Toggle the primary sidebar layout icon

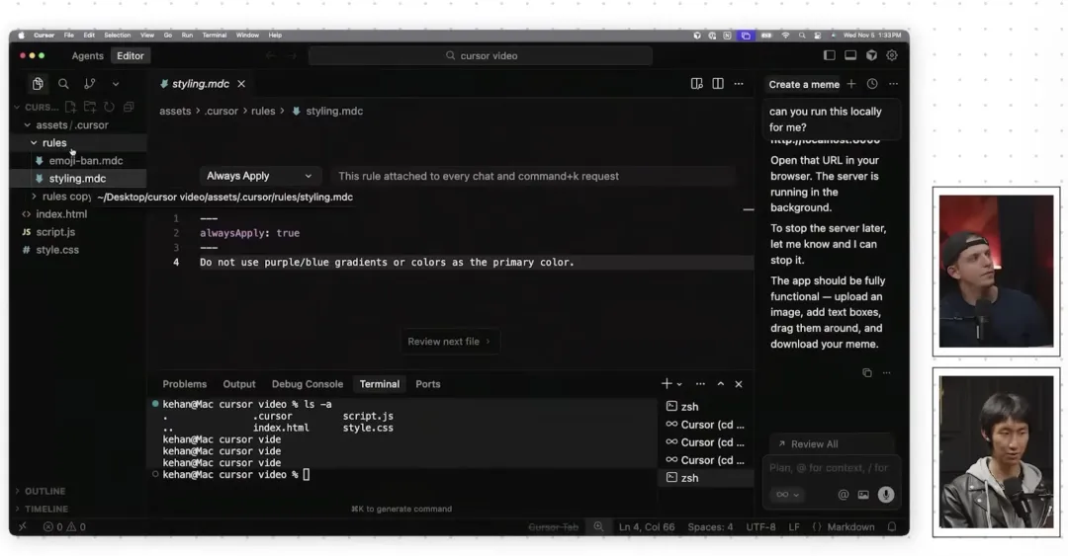(x=829, y=56)
